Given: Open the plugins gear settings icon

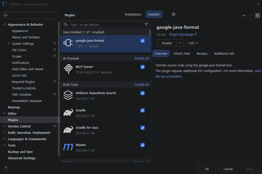Looking at the screenshot, I should (x=174, y=14).
